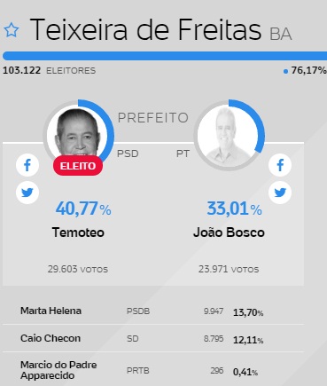Click João Bosco's 33,01% vote share
Image resolution: width=327 pixels, height=386 pixels.
pyautogui.click(x=234, y=209)
